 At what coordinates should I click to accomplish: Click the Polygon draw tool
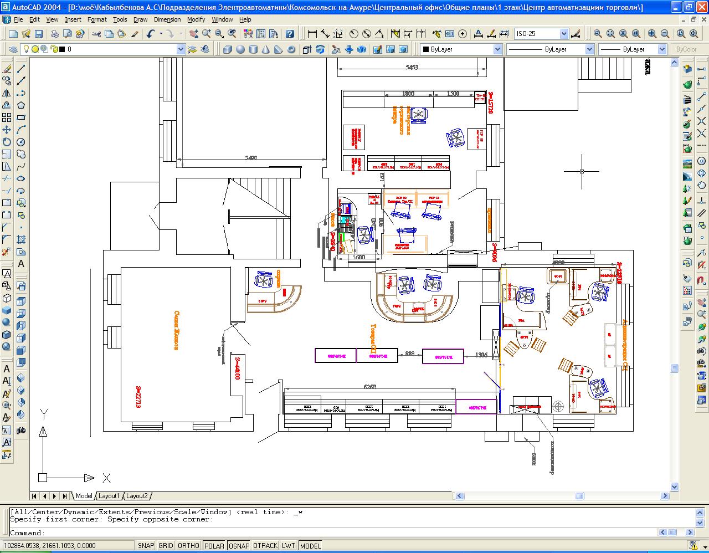(x=21, y=105)
